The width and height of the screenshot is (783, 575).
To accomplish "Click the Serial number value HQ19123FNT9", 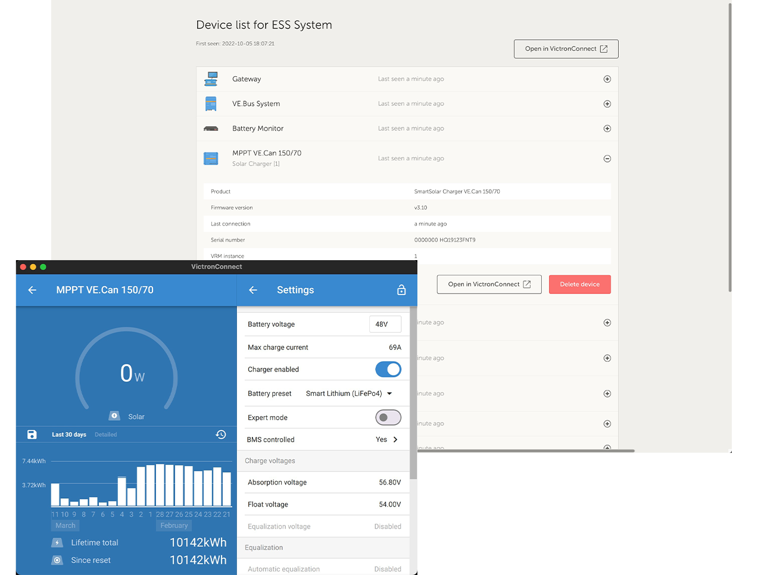I will (x=445, y=240).
